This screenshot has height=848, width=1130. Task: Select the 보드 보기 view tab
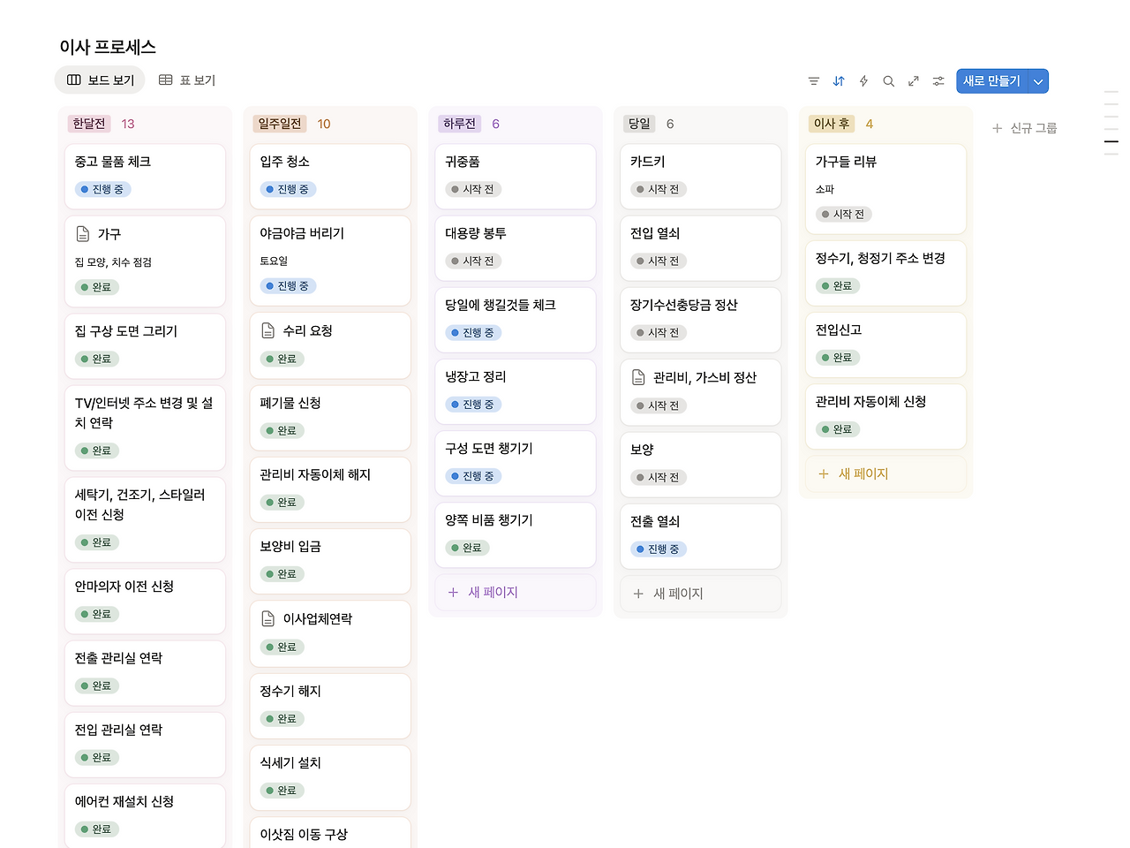[99, 79]
